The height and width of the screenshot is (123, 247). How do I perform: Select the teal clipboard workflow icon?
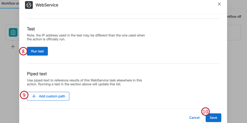coord(13,32)
